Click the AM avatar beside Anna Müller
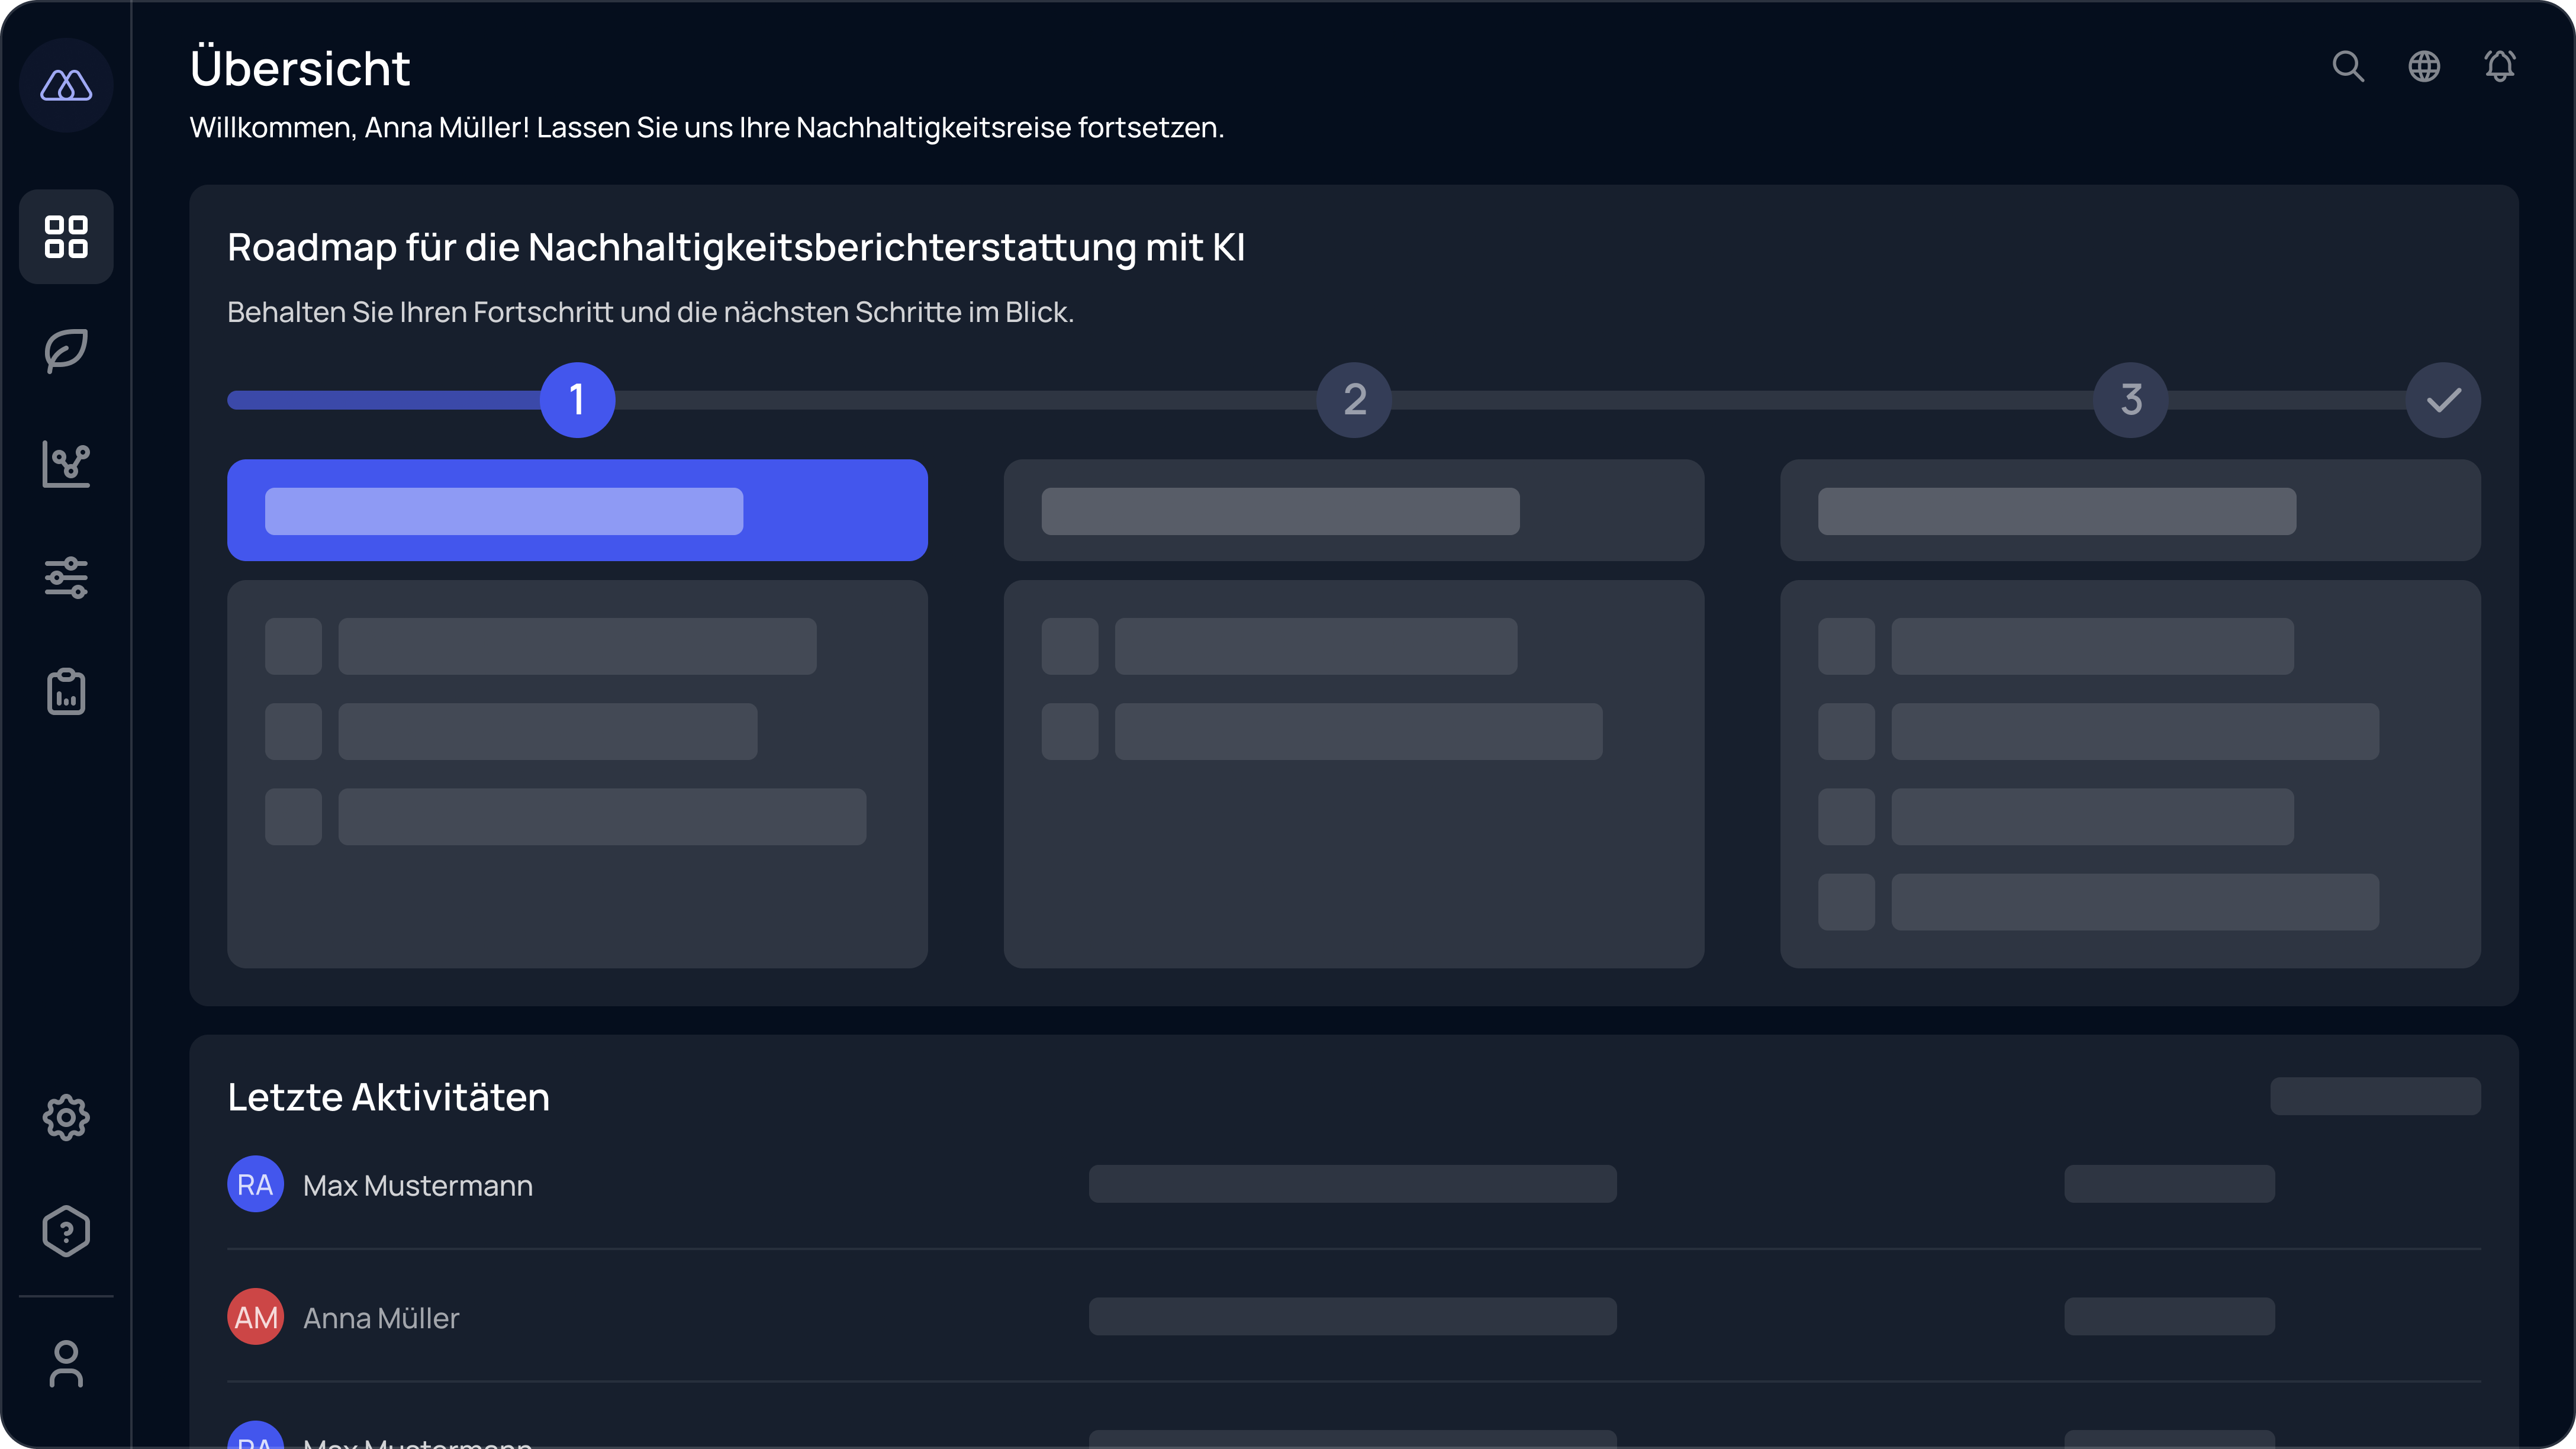The width and height of the screenshot is (2576, 1449). click(256, 1317)
